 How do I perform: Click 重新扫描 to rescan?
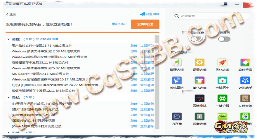click(119, 24)
